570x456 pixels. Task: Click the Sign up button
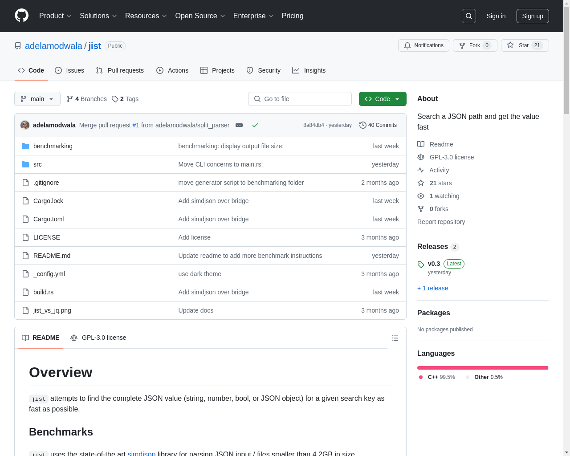coord(533,16)
